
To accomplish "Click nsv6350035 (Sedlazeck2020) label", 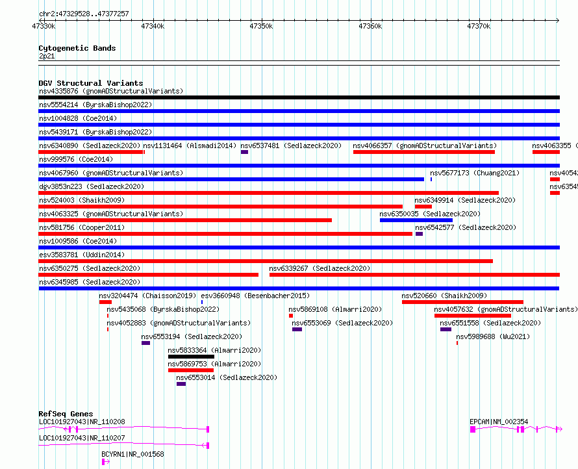I will (430, 214).
